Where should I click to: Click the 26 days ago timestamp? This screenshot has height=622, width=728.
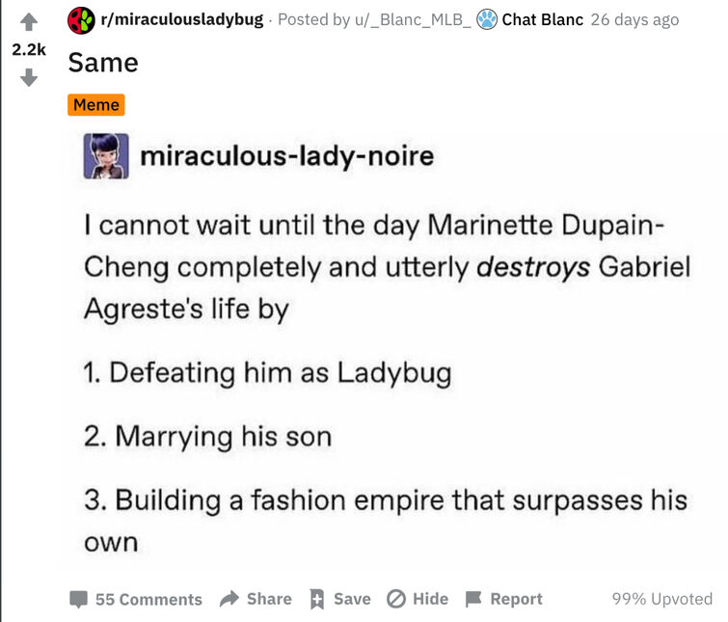634,19
